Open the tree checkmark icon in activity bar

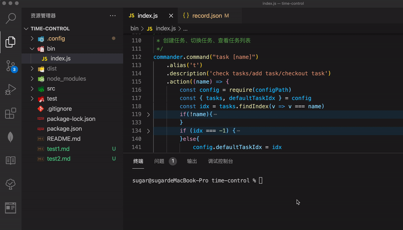(10, 184)
